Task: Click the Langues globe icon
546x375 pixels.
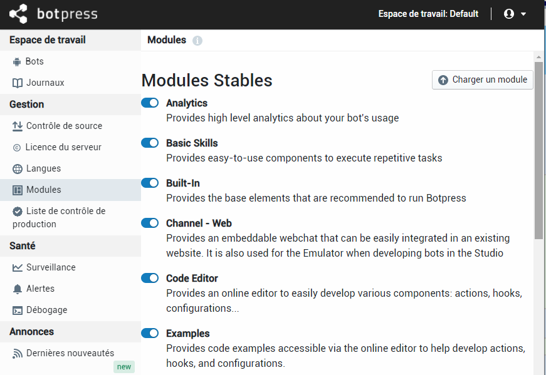Action: [x=17, y=169]
